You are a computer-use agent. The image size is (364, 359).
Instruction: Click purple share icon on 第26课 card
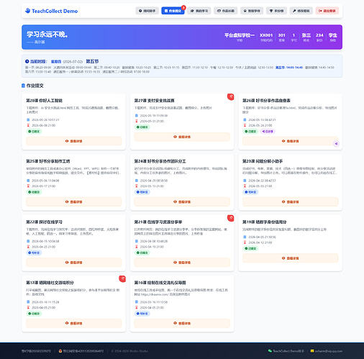coord(336,144)
